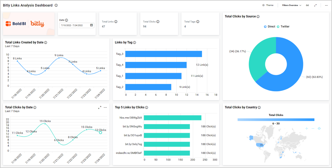
Task: Toggle the Twitter legend item
Action: (283, 27)
